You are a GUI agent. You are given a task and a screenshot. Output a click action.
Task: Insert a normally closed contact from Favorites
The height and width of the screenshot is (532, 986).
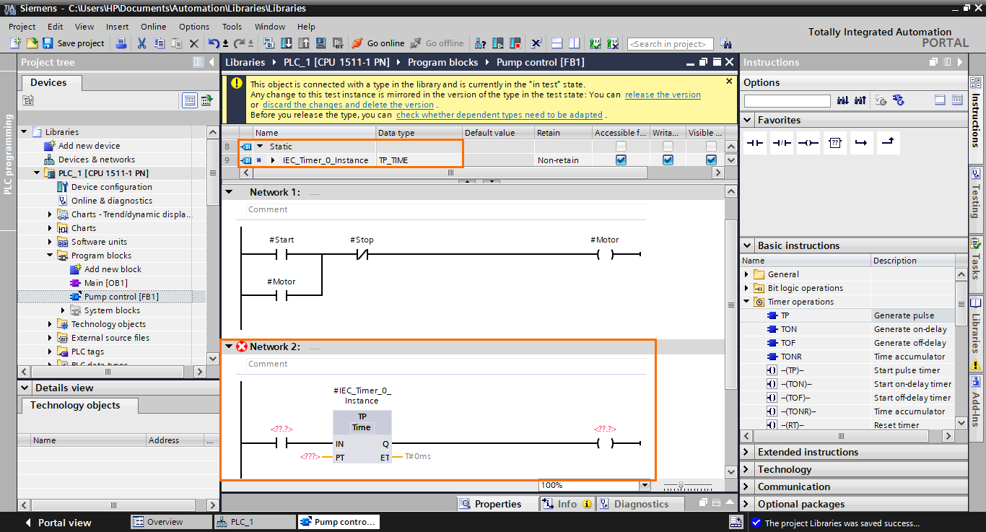tap(782, 143)
